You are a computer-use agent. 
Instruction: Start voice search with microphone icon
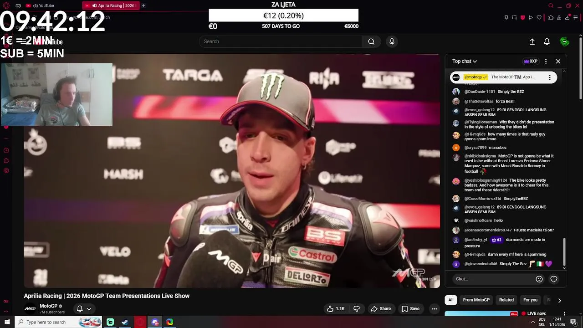[x=392, y=41]
